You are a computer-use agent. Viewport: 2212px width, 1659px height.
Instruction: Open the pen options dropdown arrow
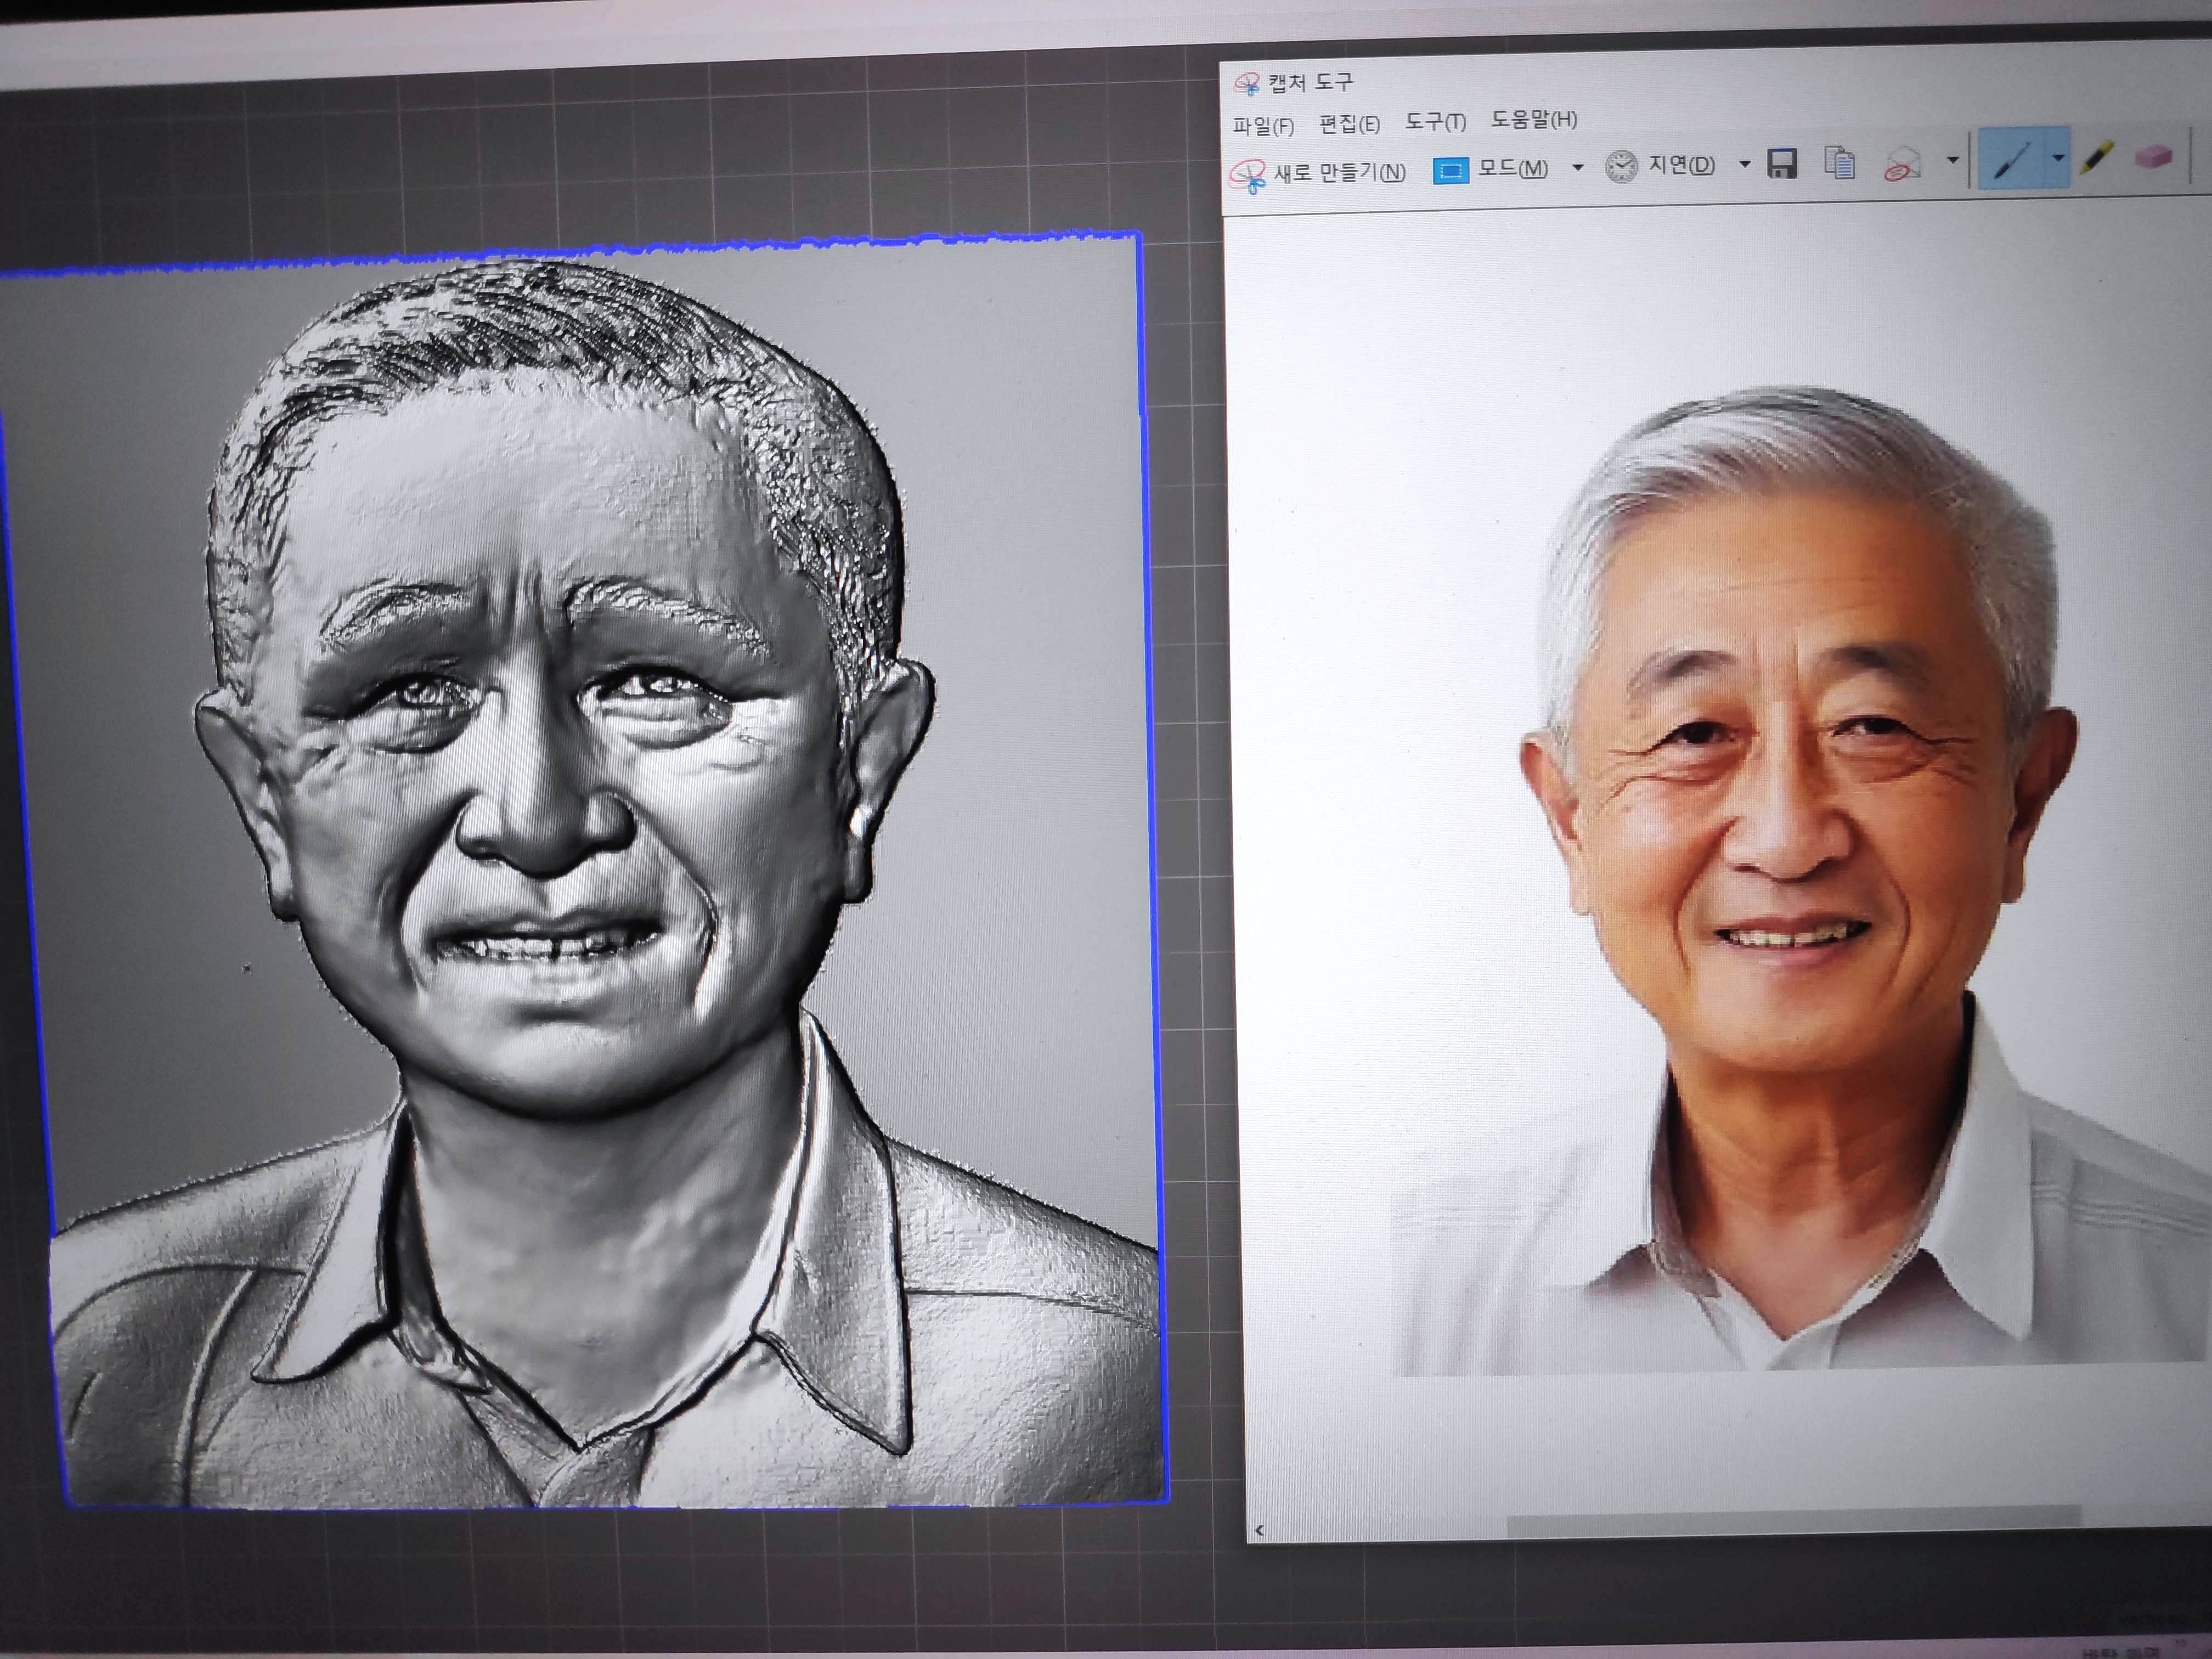pos(2058,158)
